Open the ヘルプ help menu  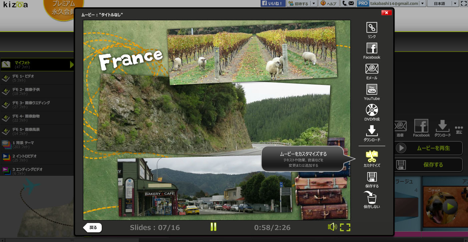click(329, 4)
